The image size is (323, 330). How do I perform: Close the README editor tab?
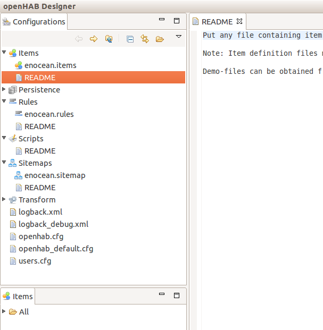(239, 21)
